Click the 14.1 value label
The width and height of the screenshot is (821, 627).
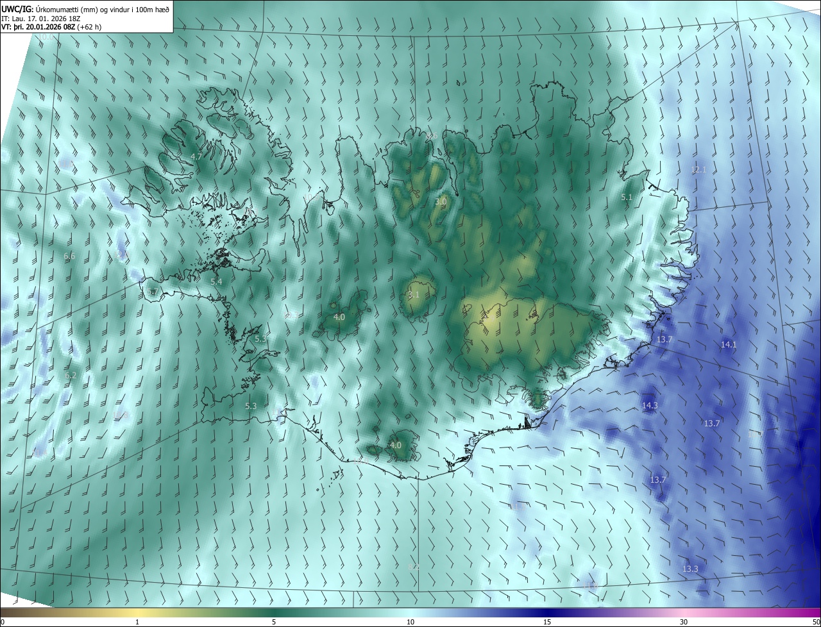(729, 345)
